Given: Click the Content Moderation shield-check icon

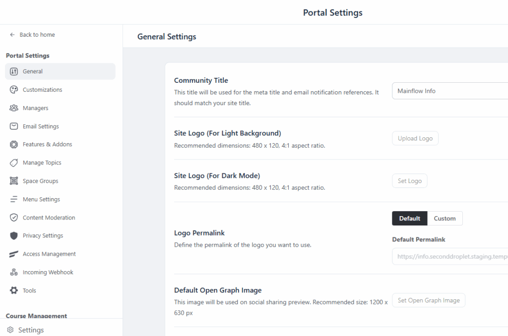Looking at the screenshot, I should pyautogui.click(x=14, y=218).
